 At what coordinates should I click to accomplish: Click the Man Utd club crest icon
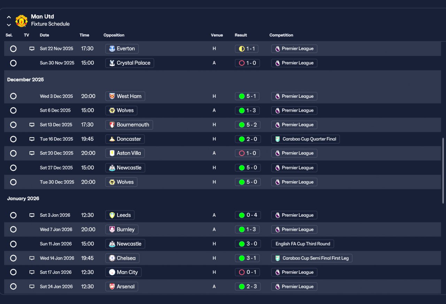click(22, 21)
